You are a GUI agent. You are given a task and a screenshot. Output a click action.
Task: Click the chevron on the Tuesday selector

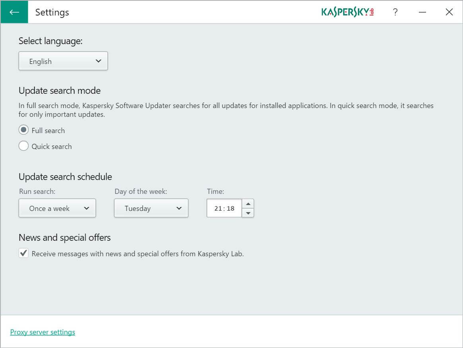click(179, 208)
